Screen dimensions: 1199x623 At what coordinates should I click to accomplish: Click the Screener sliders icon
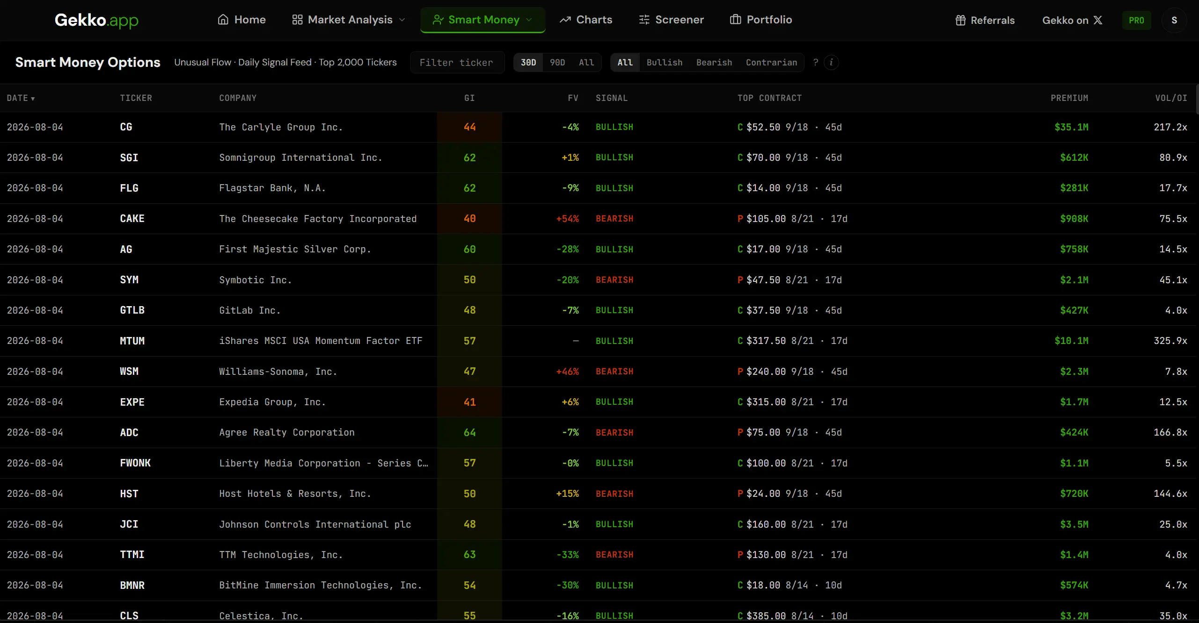pos(644,20)
